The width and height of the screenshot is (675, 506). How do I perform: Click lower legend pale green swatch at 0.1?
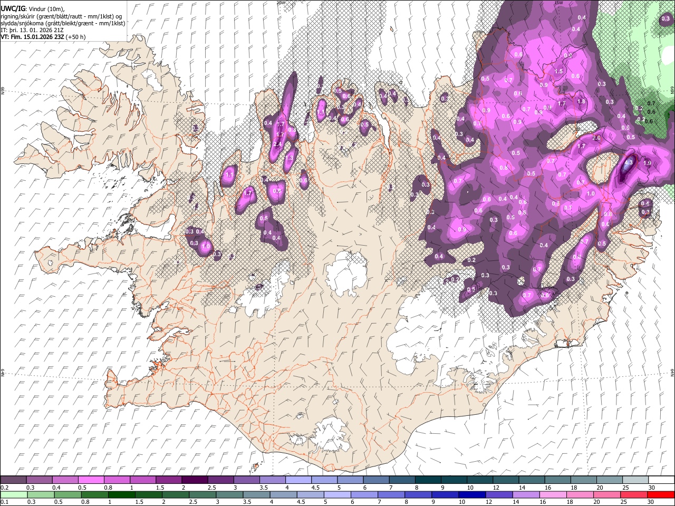[x=14, y=494]
